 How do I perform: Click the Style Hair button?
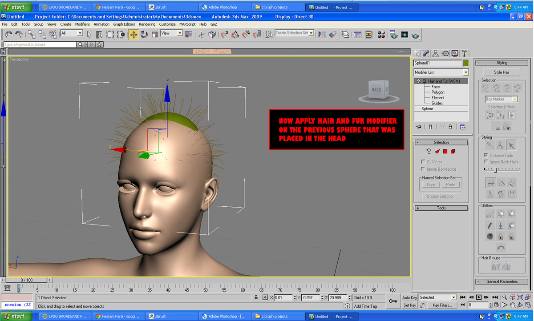tap(502, 72)
